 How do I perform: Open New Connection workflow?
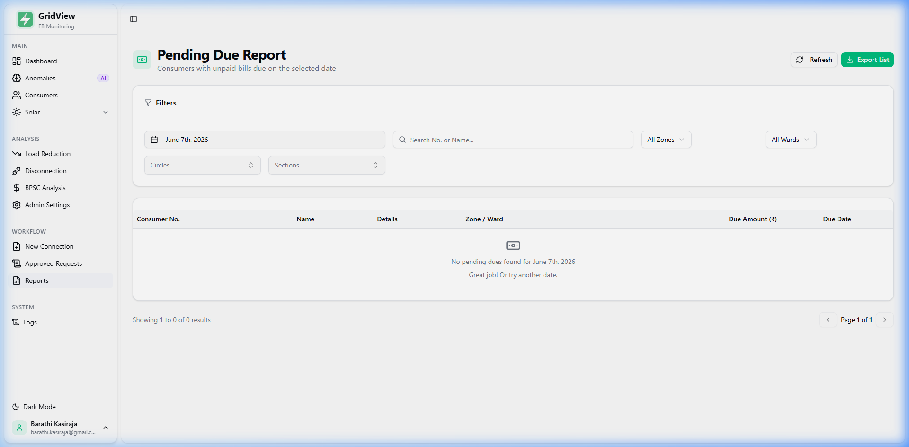coord(61,246)
